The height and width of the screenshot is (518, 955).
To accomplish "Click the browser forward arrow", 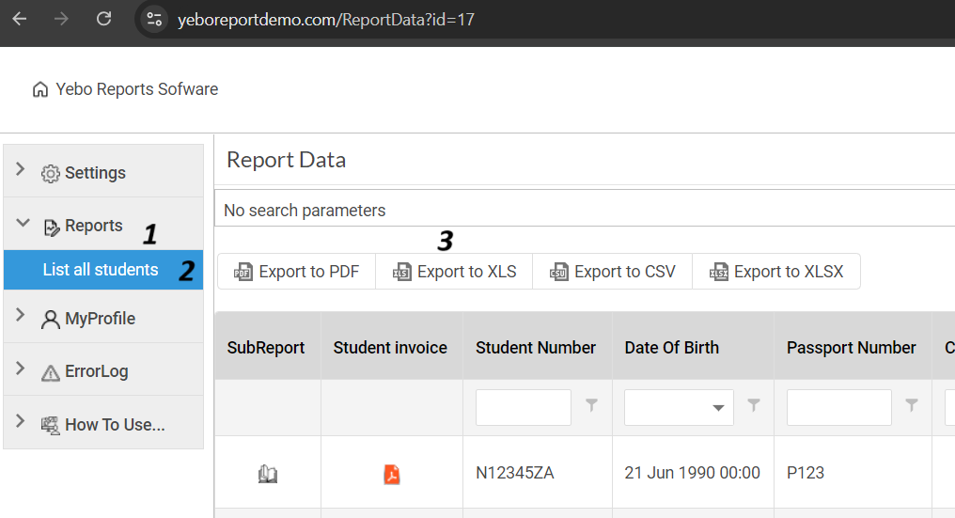I will point(61,19).
